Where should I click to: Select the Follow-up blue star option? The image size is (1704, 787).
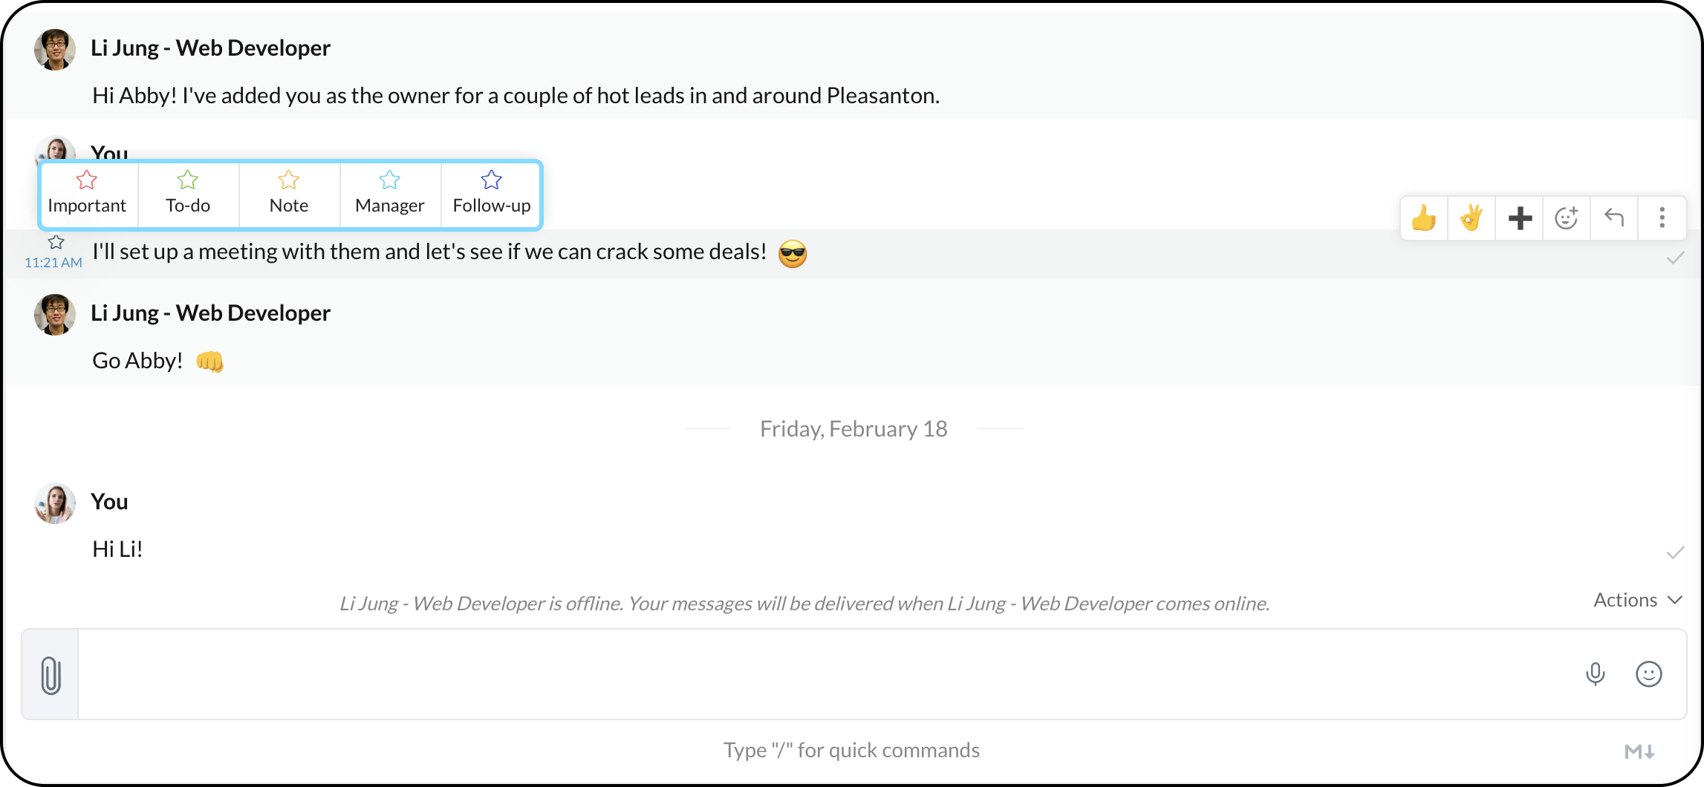click(x=491, y=193)
